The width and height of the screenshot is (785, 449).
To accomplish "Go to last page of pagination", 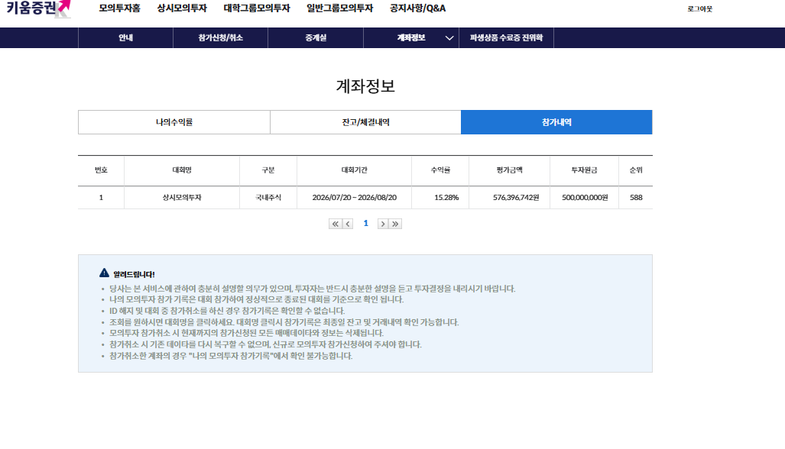I will tap(395, 224).
